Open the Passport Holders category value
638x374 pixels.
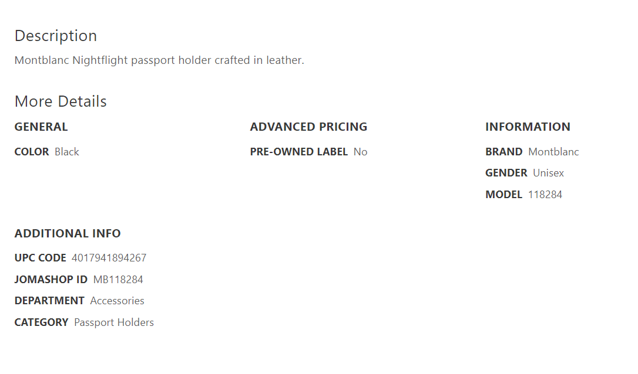(x=114, y=322)
